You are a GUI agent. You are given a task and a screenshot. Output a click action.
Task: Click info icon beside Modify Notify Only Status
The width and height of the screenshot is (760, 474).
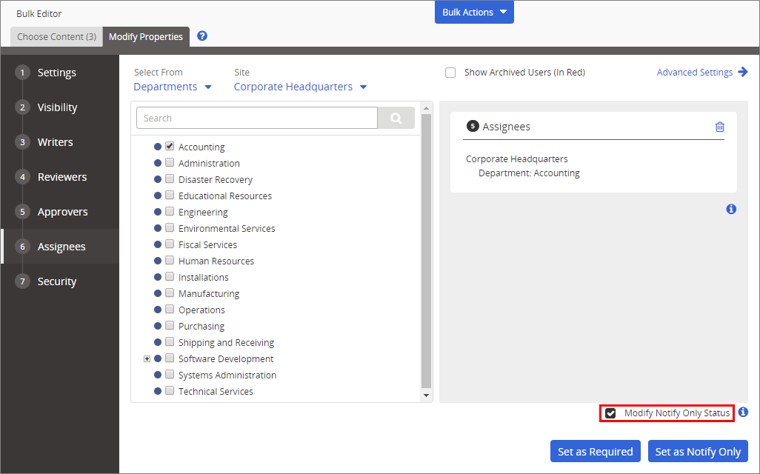pyautogui.click(x=743, y=412)
